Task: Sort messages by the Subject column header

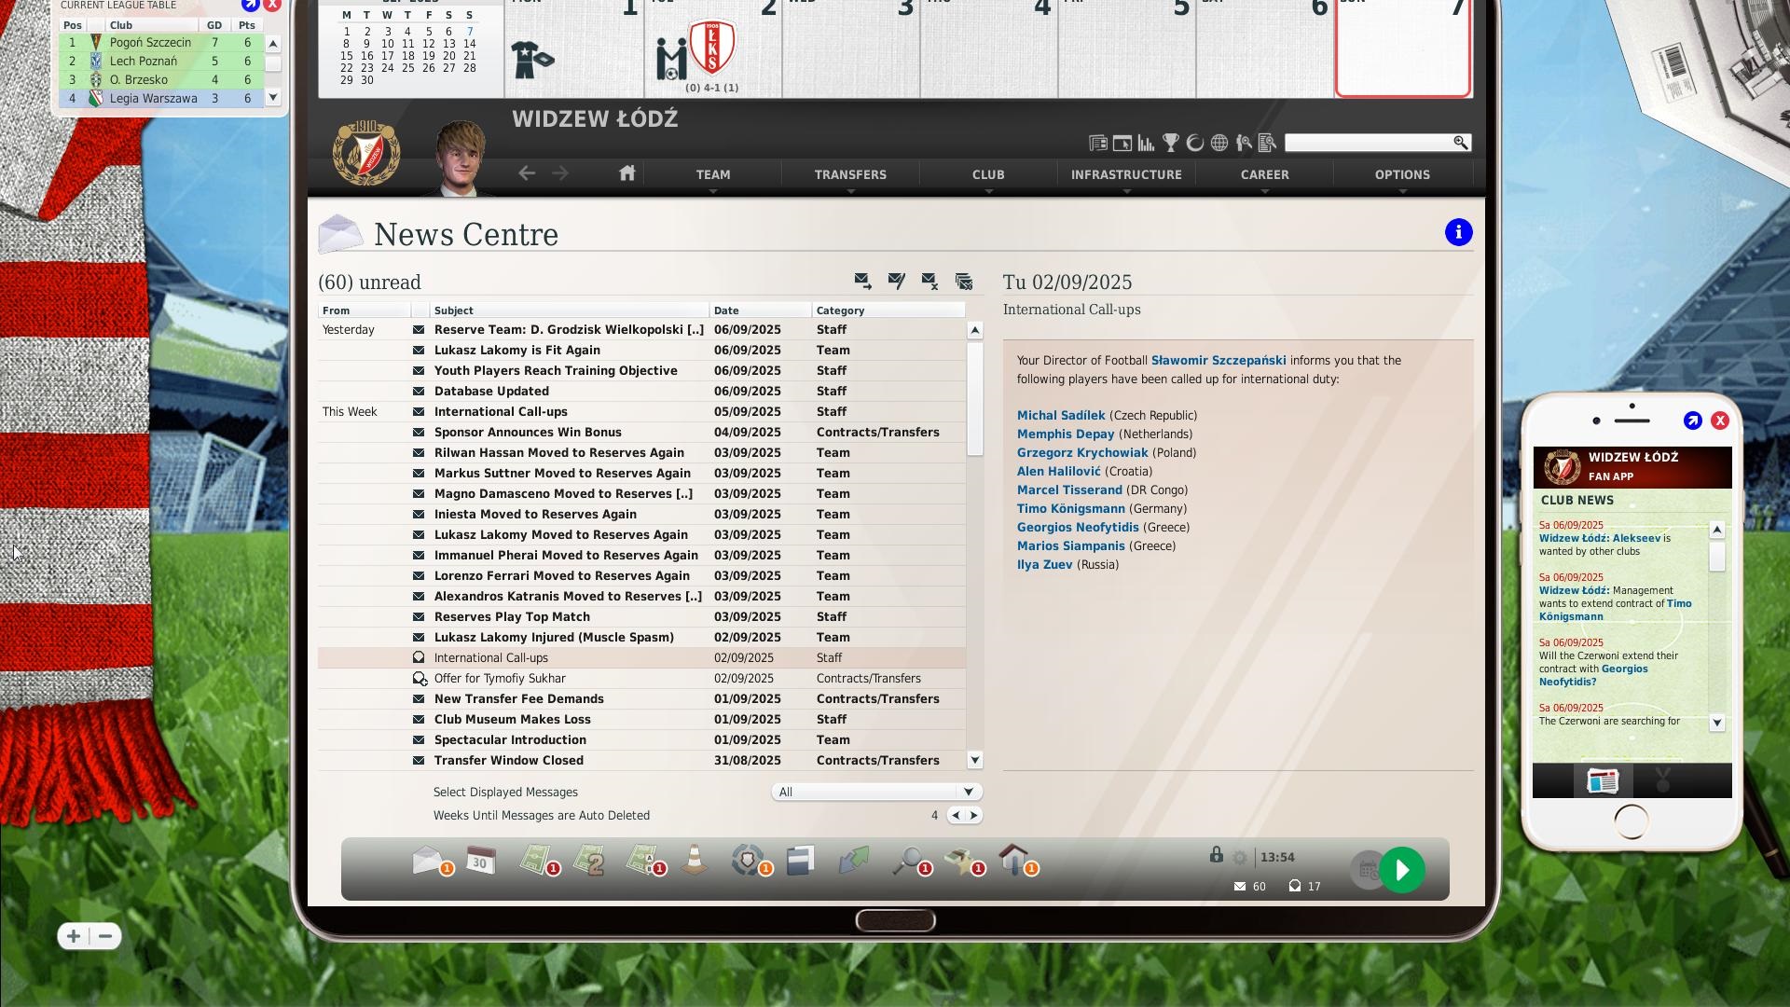Action: coord(570,310)
